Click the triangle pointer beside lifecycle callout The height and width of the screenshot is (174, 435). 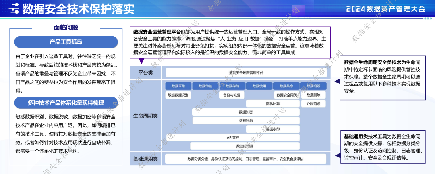pyautogui.click(x=337, y=81)
